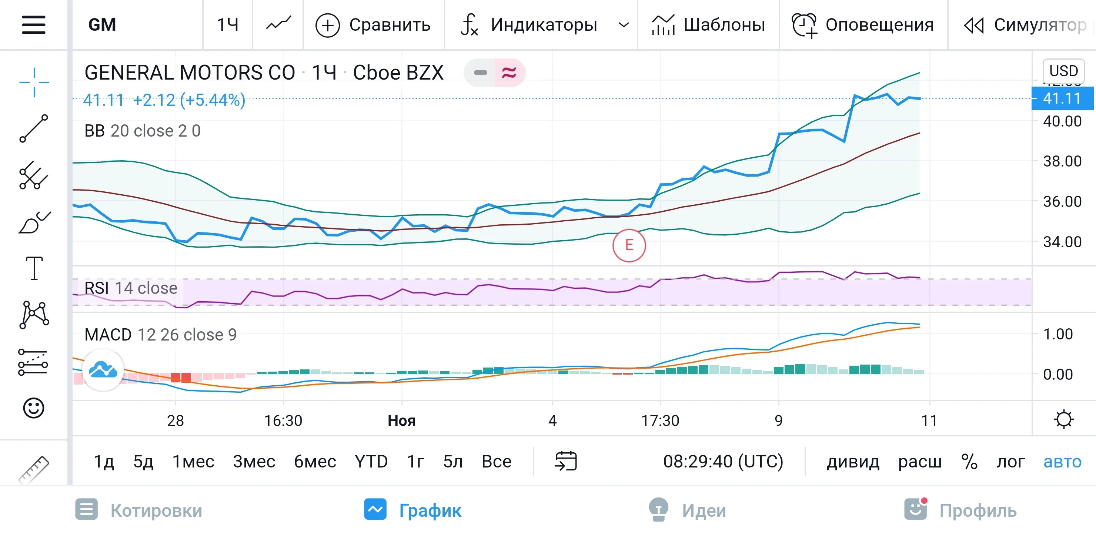Image resolution: width=1096 pixels, height=533 pixels.
Task: Click the earnings E marker on chart
Action: (629, 245)
